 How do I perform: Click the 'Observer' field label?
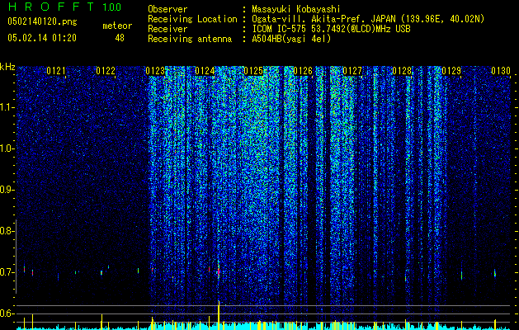(x=167, y=9)
